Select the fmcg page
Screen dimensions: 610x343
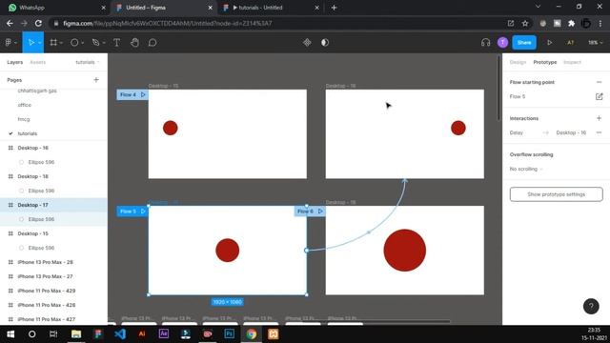24,119
